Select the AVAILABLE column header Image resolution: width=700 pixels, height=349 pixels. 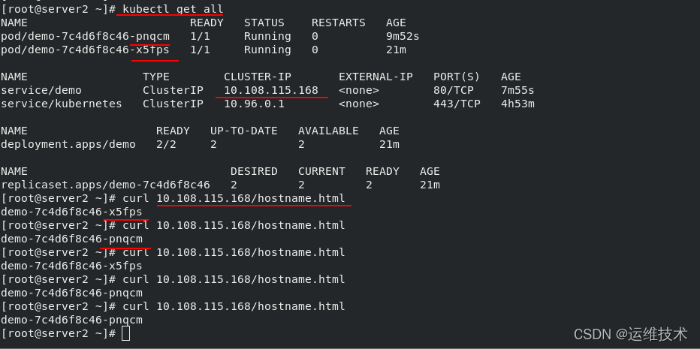click(x=328, y=131)
